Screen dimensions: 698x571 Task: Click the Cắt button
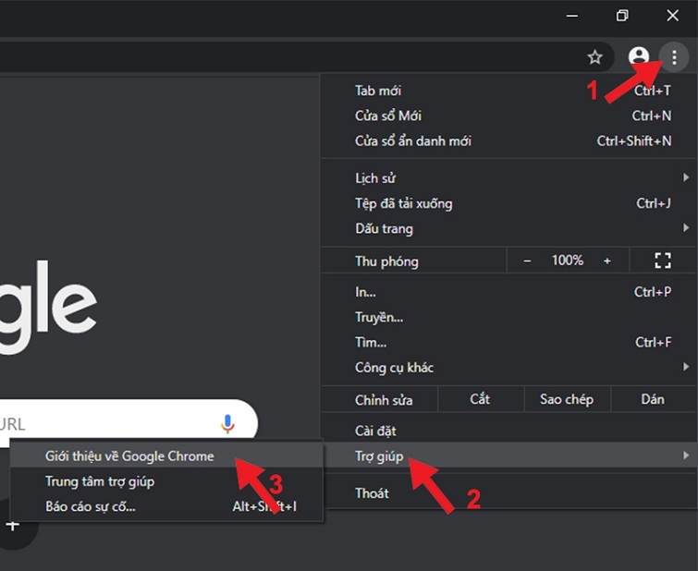pyautogui.click(x=479, y=399)
